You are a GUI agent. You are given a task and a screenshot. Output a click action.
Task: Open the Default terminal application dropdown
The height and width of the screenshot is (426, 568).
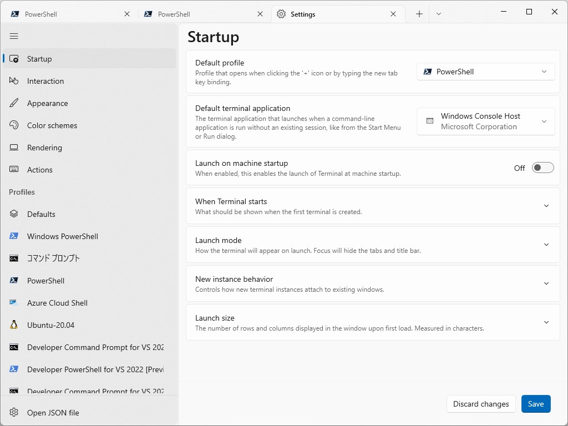(x=485, y=121)
